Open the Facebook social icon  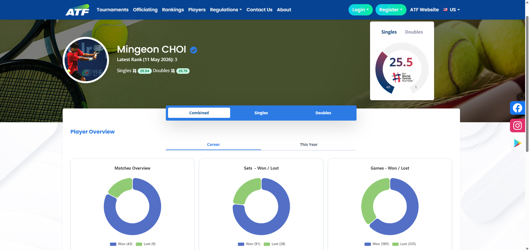click(517, 108)
